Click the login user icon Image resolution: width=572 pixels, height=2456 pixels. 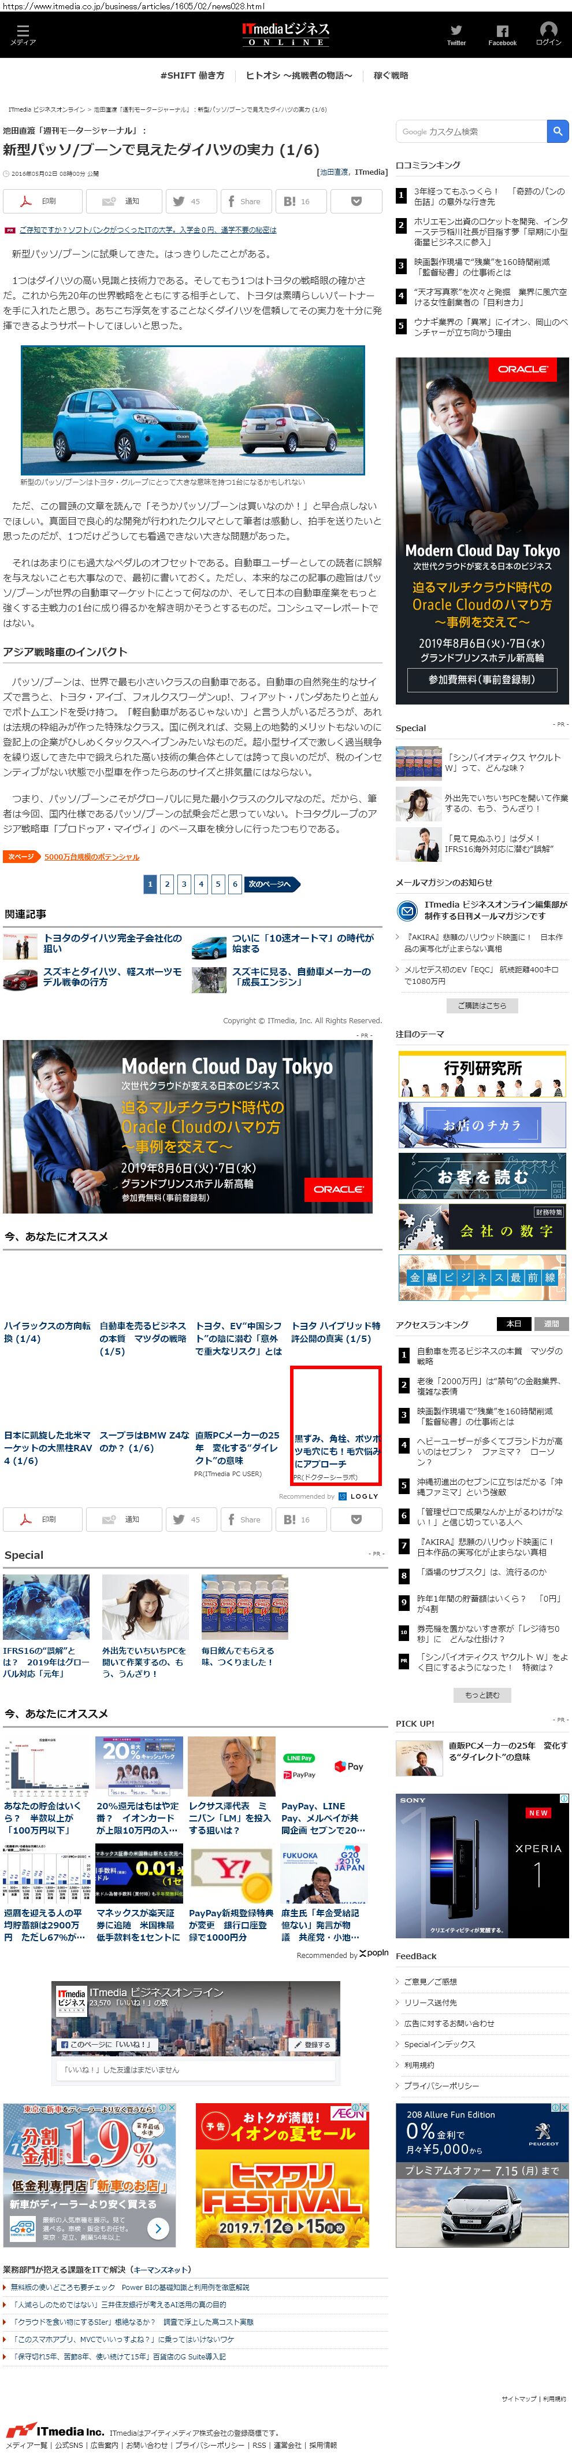[548, 34]
